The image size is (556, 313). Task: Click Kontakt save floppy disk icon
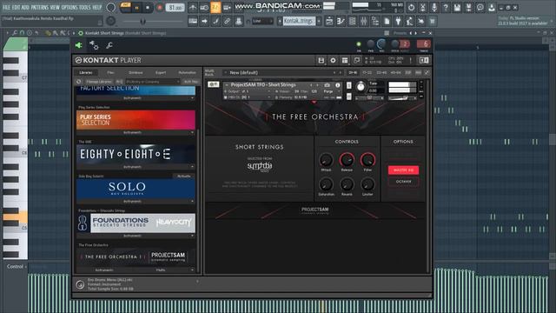(x=321, y=60)
